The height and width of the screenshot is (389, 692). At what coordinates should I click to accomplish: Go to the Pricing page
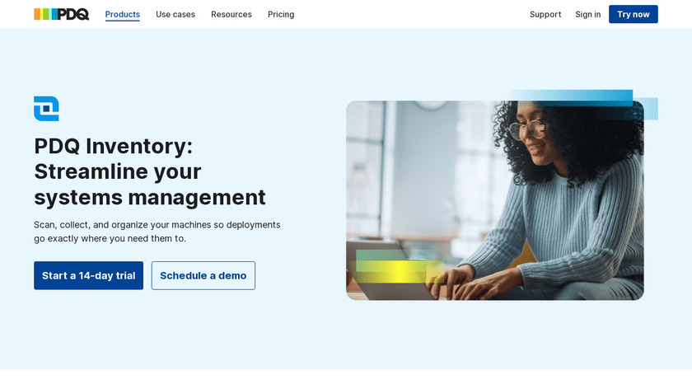click(281, 14)
